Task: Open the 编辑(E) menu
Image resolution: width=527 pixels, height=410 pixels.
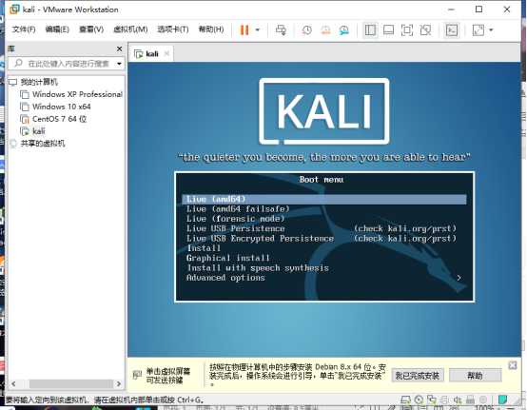Action: coord(57,29)
